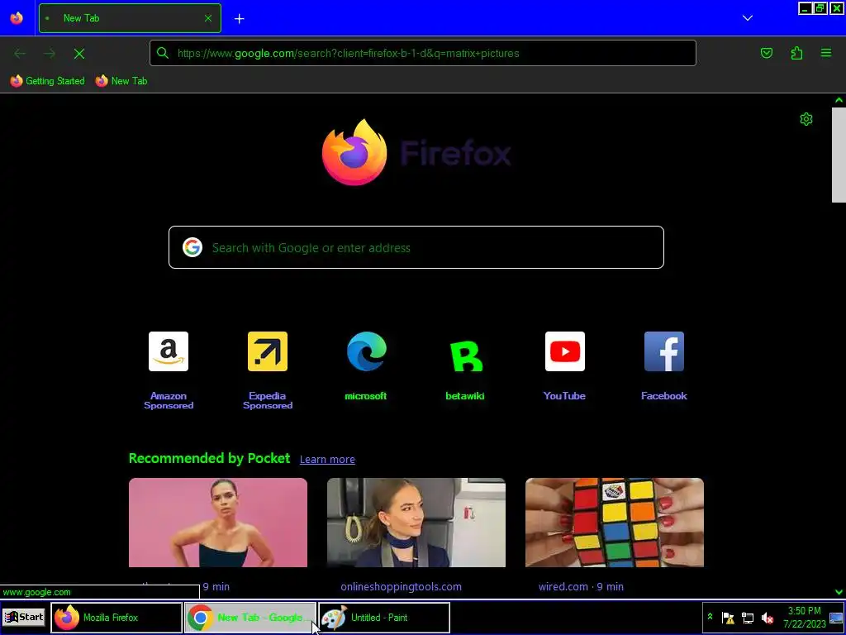This screenshot has width=846, height=635.
Task: Click the Firefox View icon in tab bar
Action: pyautogui.click(x=17, y=18)
